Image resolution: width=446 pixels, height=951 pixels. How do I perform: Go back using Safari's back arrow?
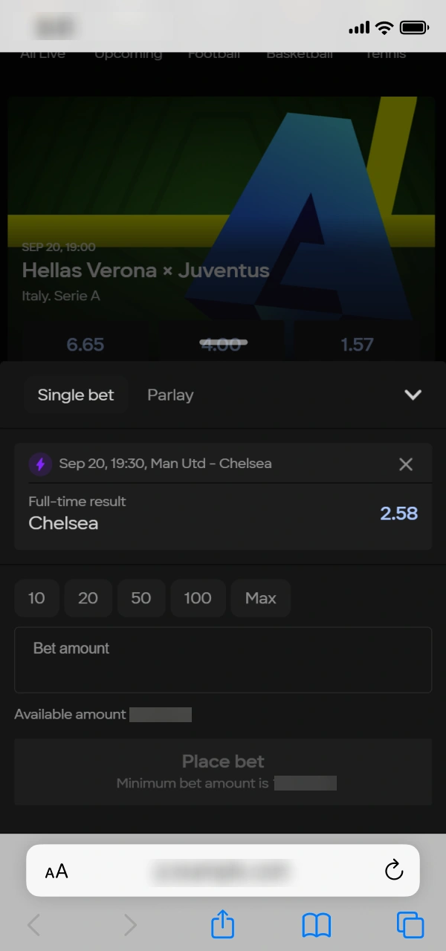(x=33, y=924)
